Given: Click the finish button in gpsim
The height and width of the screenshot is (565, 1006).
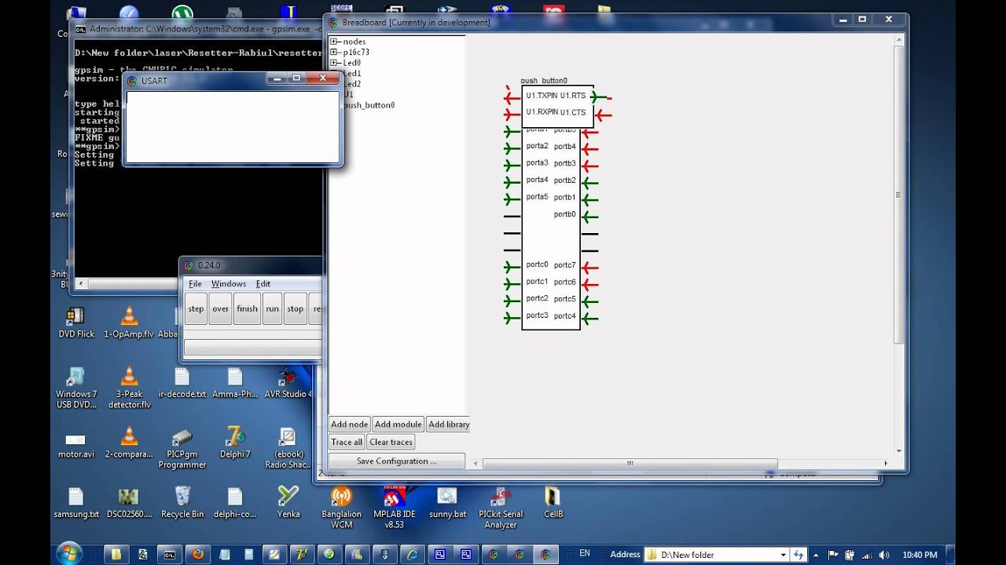Looking at the screenshot, I should coord(247,308).
